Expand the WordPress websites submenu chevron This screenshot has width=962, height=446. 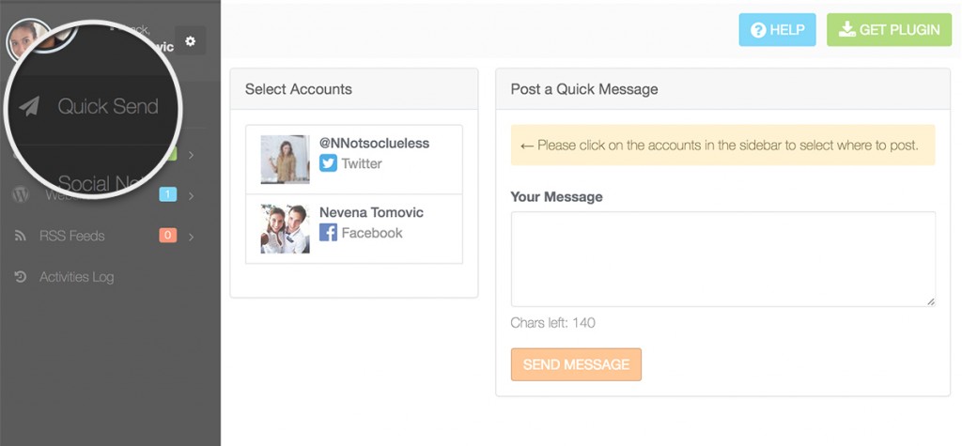pyautogui.click(x=192, y=196)
